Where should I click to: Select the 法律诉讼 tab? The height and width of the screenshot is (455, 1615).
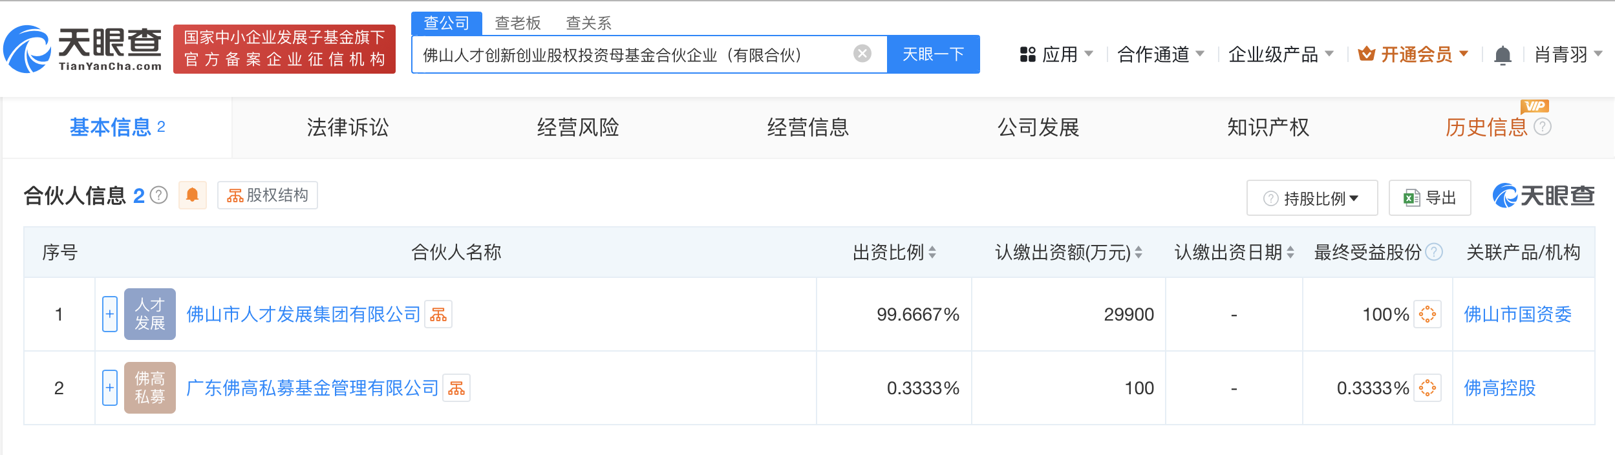(348, 127)
